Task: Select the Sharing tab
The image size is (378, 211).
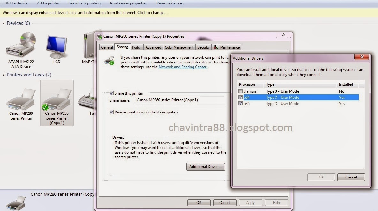Action: point(123,47)
